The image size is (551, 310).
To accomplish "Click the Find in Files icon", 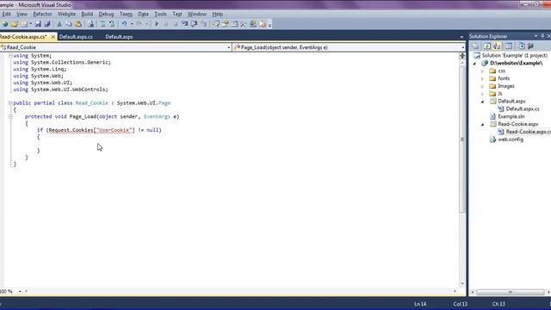I will point(90,24).
